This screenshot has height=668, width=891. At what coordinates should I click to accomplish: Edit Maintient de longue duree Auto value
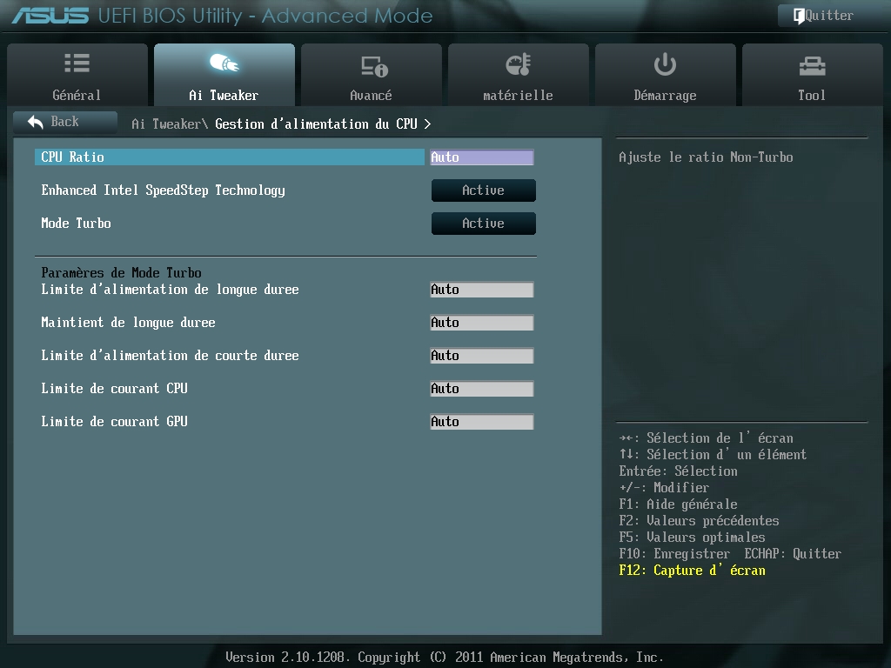[481, 323]
